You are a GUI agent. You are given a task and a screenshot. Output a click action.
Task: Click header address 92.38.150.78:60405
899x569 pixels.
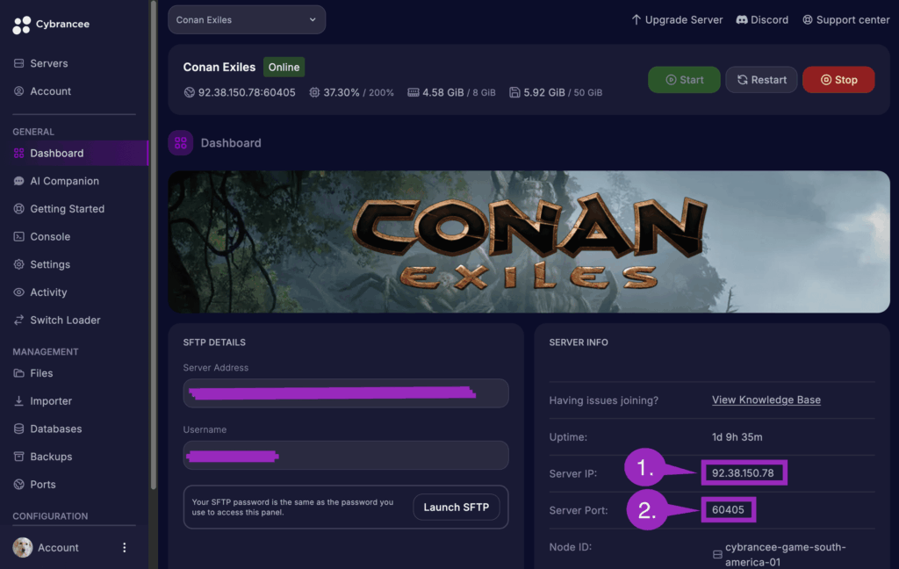click(247, 92)
